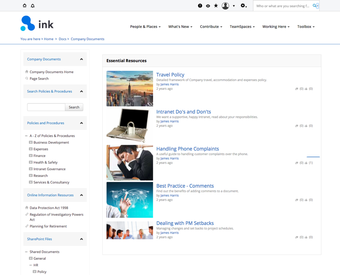Click the user profile avatar icon
The width and height of the screenshot is (340, 275).
click(226, 6)
